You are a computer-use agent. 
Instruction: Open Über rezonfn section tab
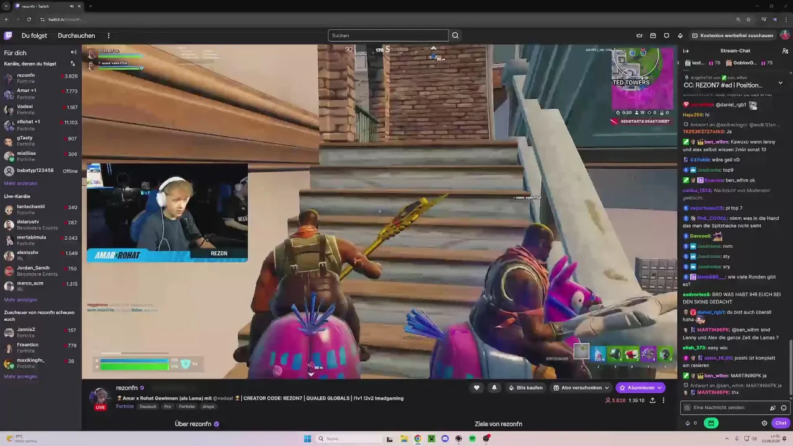tap(196, 424)
